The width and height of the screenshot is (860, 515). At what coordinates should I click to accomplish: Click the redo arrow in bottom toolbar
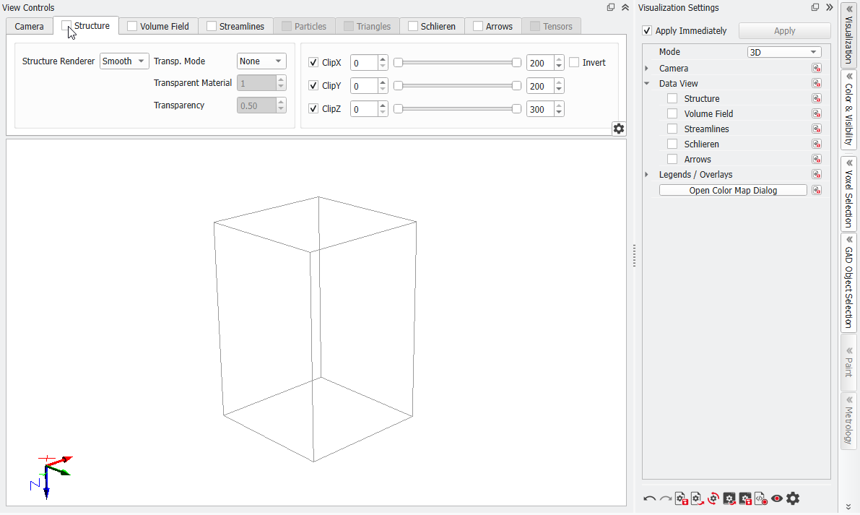click(x=665, y=498)
